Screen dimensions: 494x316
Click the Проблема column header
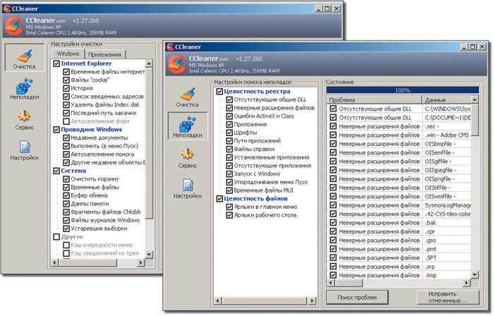point(374,100)
